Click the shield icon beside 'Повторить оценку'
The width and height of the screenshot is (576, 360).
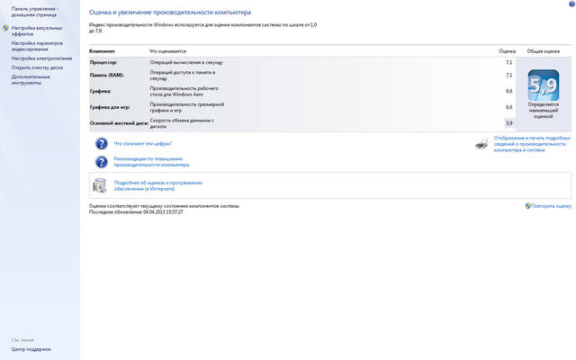527,205
